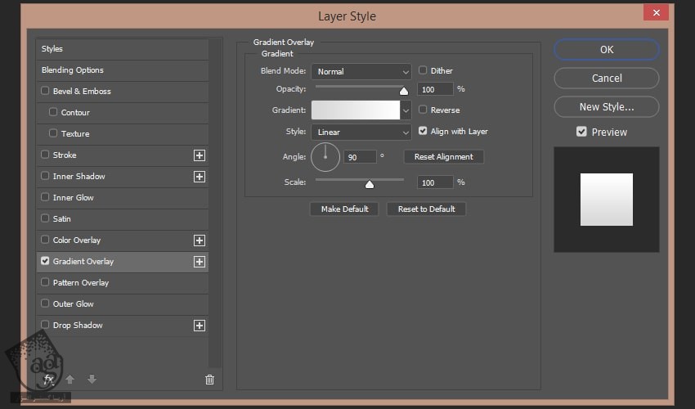Enable the Dither checkbox

423,71
